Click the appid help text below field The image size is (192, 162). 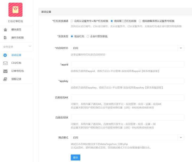(115, 71)
